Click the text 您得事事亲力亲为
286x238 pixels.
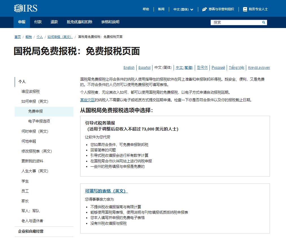click(99, 199)
